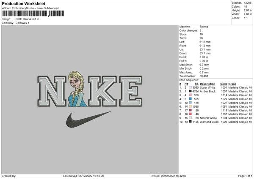The width and height of the screenshot is (254, 179).
Task: Click thread code '1001'
Action: pos(224,87)
